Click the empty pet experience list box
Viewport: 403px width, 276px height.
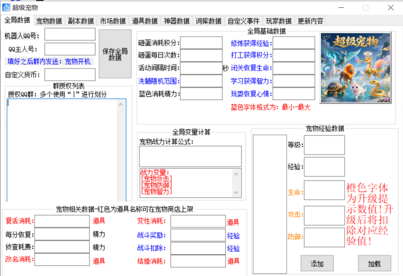[x=270, y=204]
